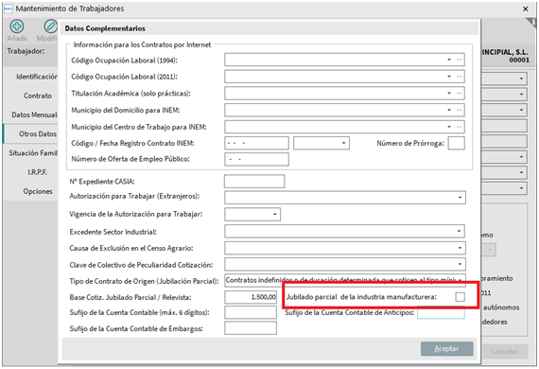The image size is (539, 369).
Task: Click the app icon in title bar
Action: 8,9
